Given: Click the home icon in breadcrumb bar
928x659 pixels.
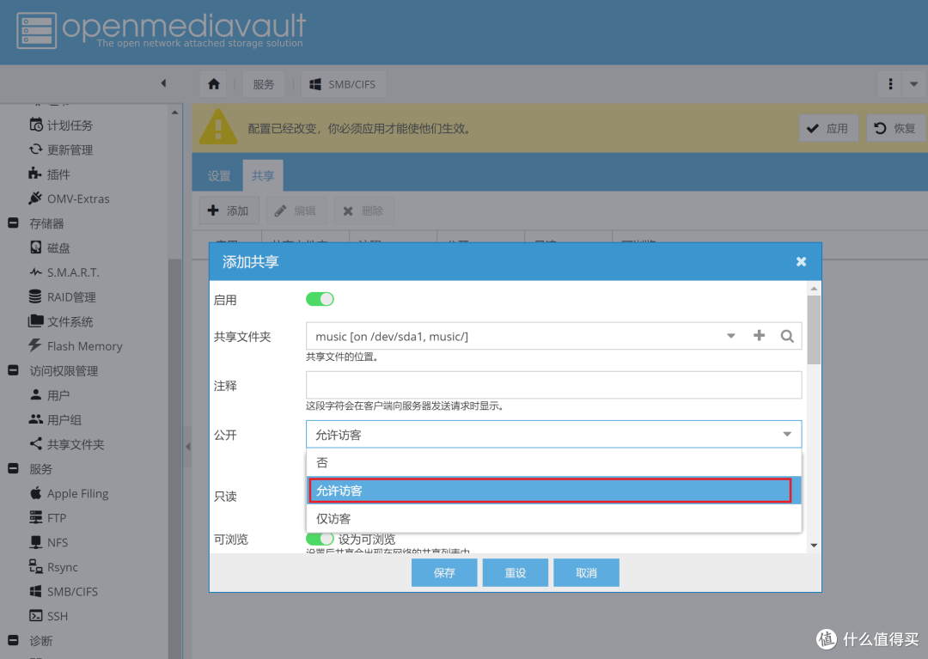Looking at the screenshot, I should point(214,84).
